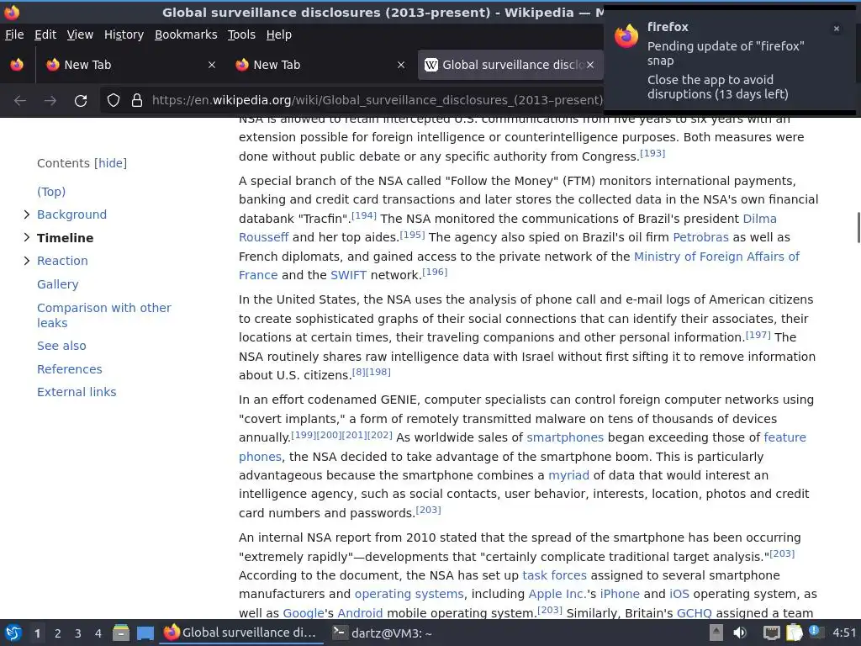Open the Android link
This screenshot has width=861, height=646.
pyautogui.click(x=360, y=613)
